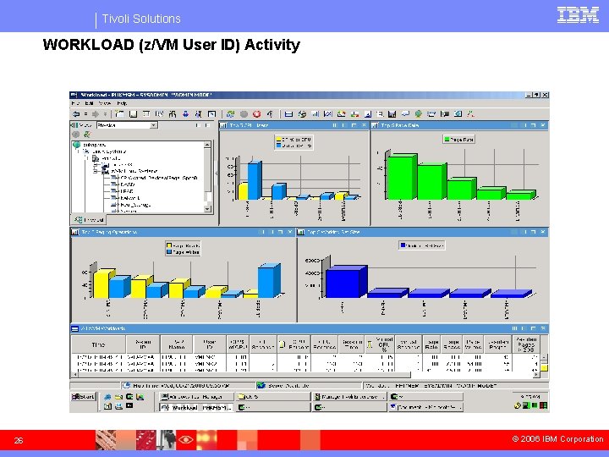Screen dimensions: 609x457
Task: Click navigator tree scrollbar down arrow
Action: [207, 209]
